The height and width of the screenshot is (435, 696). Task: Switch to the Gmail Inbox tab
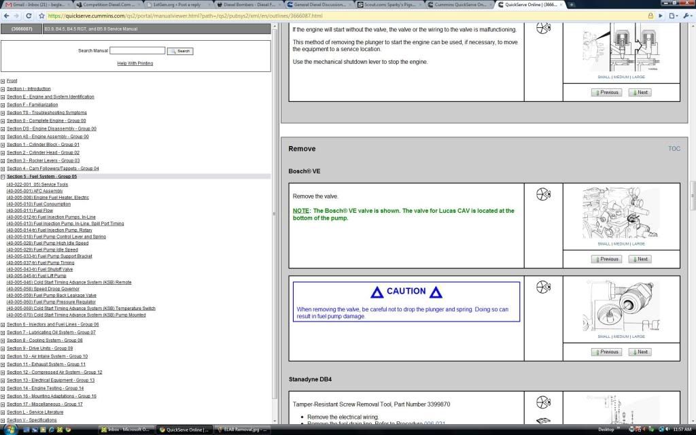coord(34,4)
